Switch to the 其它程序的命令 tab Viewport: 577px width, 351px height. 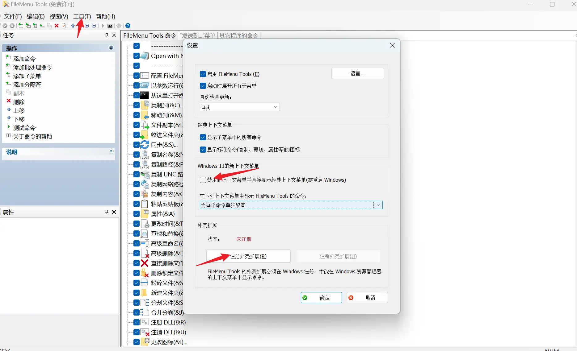(239, 35)
